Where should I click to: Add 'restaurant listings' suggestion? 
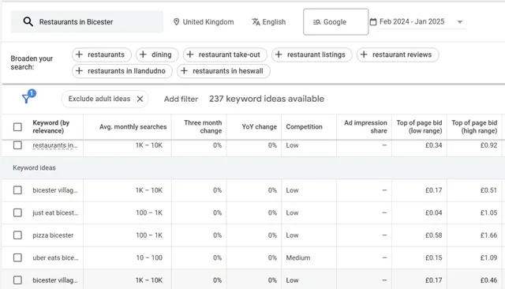tap(312, 54)
